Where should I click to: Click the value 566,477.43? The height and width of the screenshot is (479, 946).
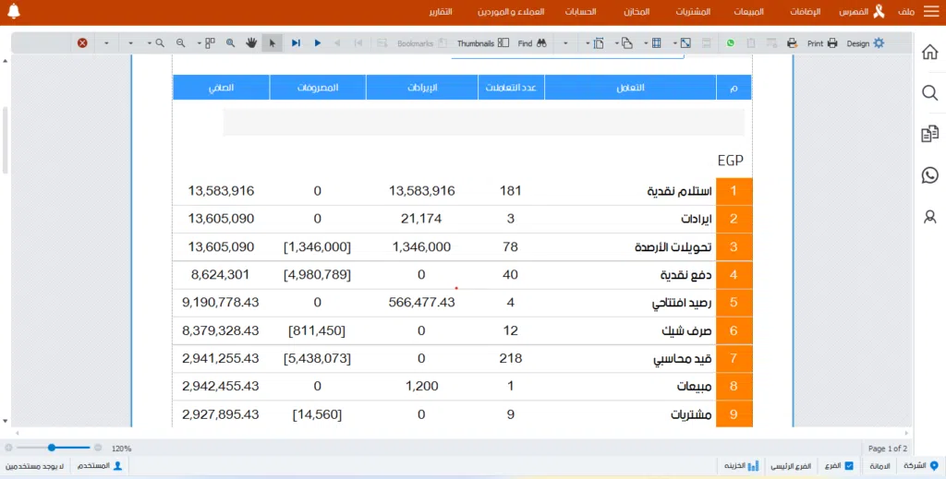pyautogui.click(x=421, y=303)
